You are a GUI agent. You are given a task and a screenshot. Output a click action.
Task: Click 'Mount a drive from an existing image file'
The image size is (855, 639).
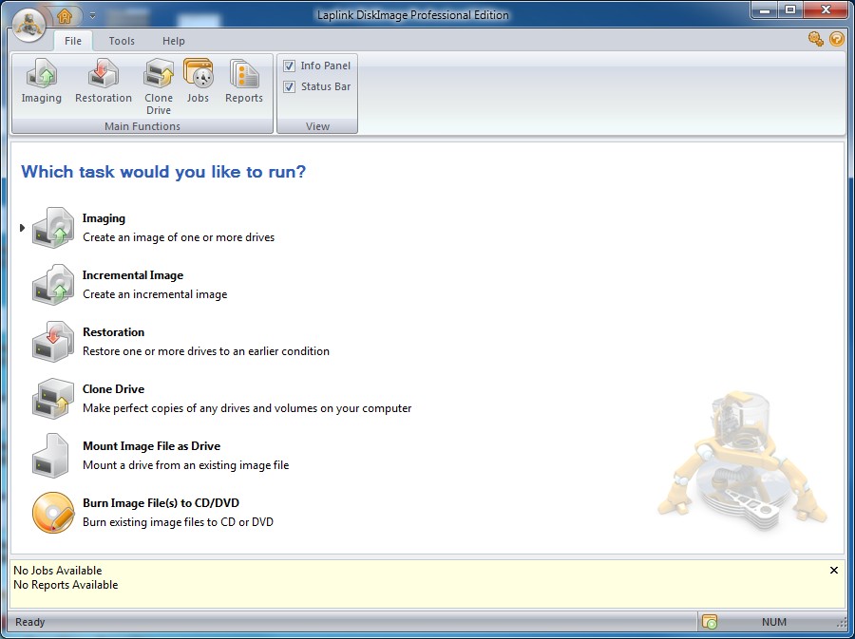[x=186, y=465]
